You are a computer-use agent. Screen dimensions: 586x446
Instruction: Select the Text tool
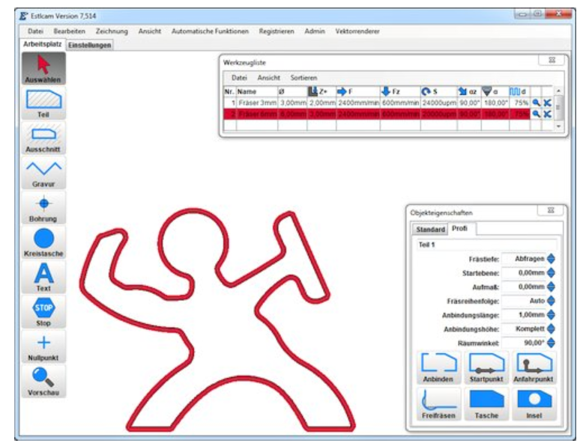[43, 277]
